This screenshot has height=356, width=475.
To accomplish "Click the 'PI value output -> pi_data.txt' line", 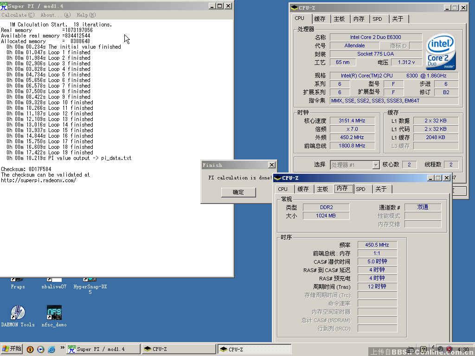I will point(69,158).
